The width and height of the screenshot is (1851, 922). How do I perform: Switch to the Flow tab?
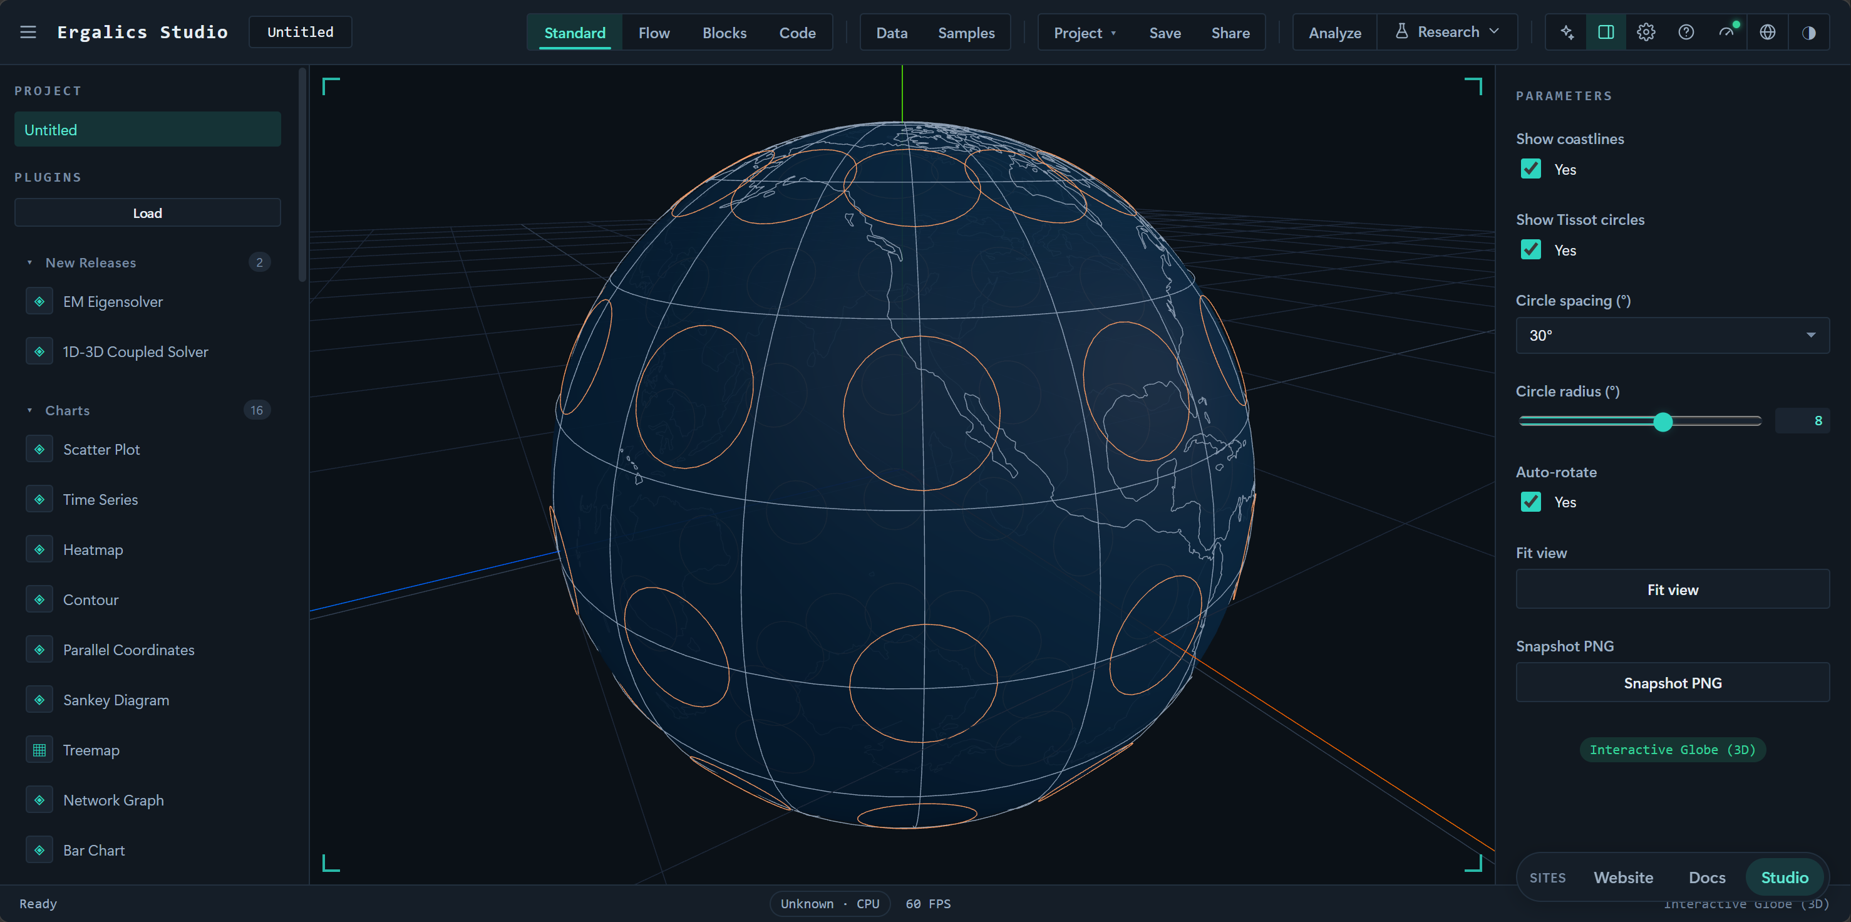pos(654,33)
